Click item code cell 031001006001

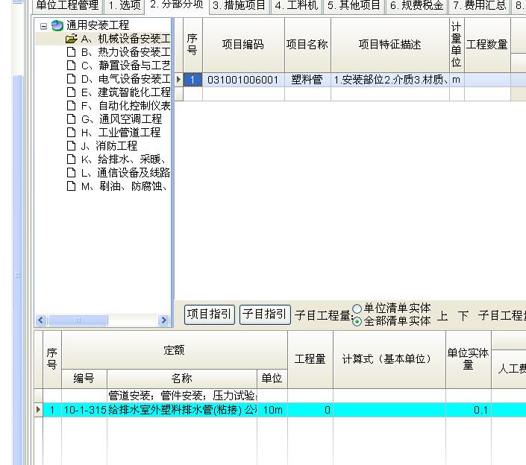tap(243, 80)
